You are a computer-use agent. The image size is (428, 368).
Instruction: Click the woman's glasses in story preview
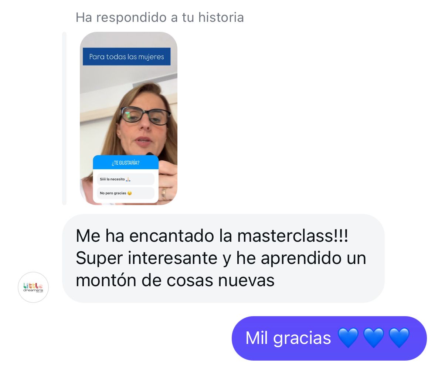click(145, 116)
